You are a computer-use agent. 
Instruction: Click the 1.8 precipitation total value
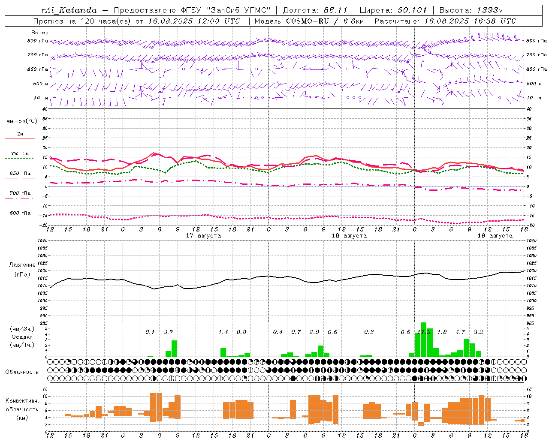click(442, 332)
